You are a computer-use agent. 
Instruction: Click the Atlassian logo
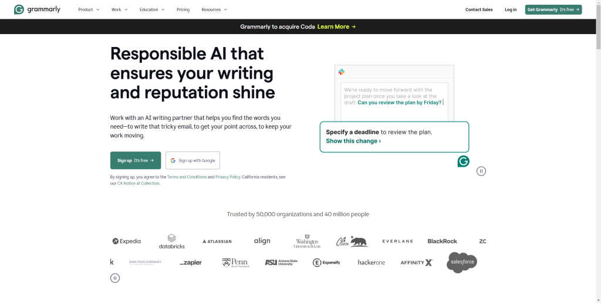tap(217, 241)
